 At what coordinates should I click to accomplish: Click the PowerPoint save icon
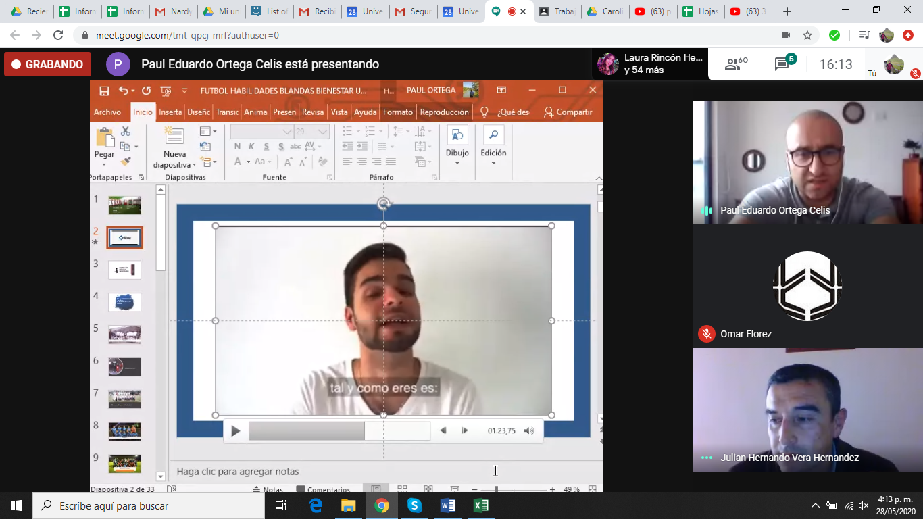[104, 91]
